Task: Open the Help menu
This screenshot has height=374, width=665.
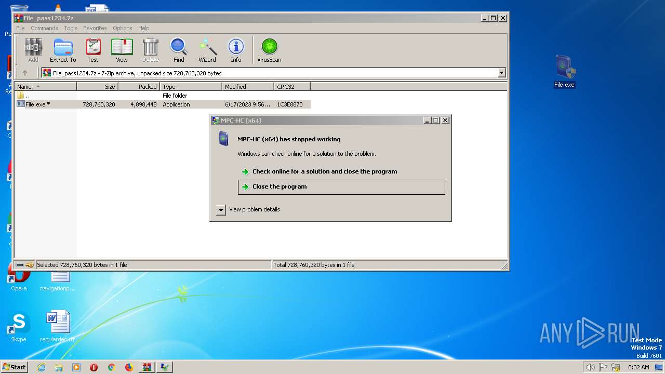Action: (x=144, y=28)
